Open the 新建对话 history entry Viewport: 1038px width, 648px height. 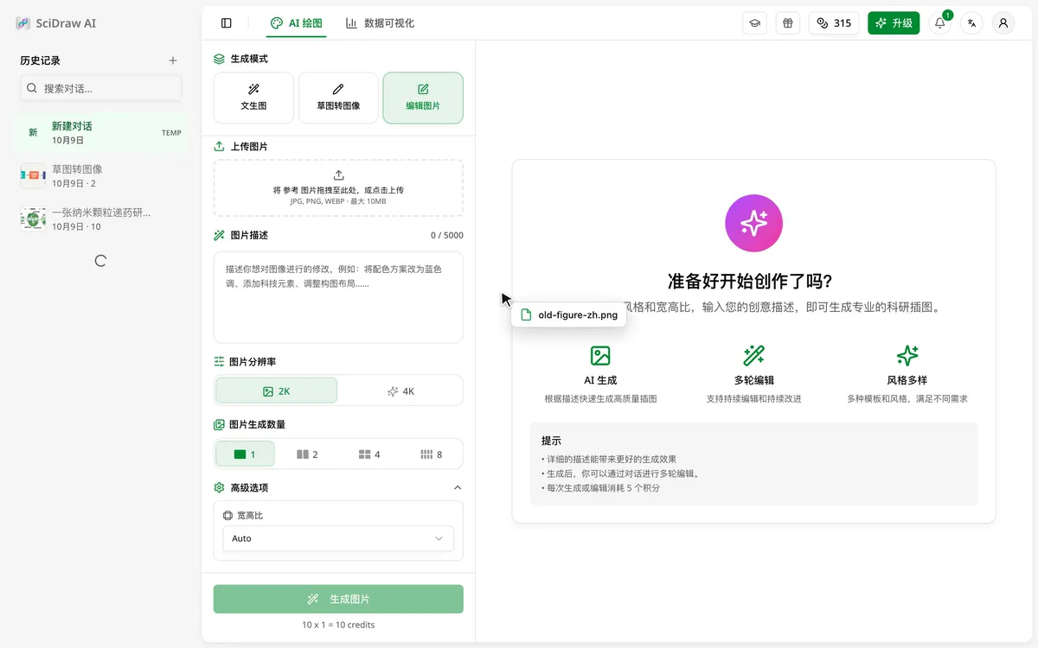point(101,132)
